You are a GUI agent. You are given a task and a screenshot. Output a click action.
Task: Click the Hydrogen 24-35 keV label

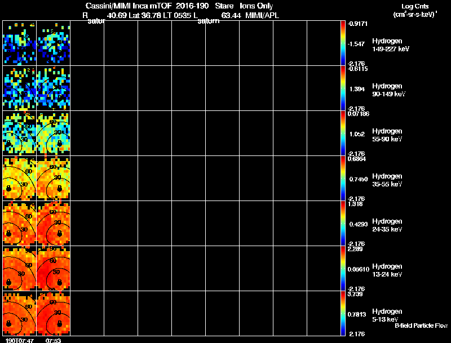click(387, 225)
